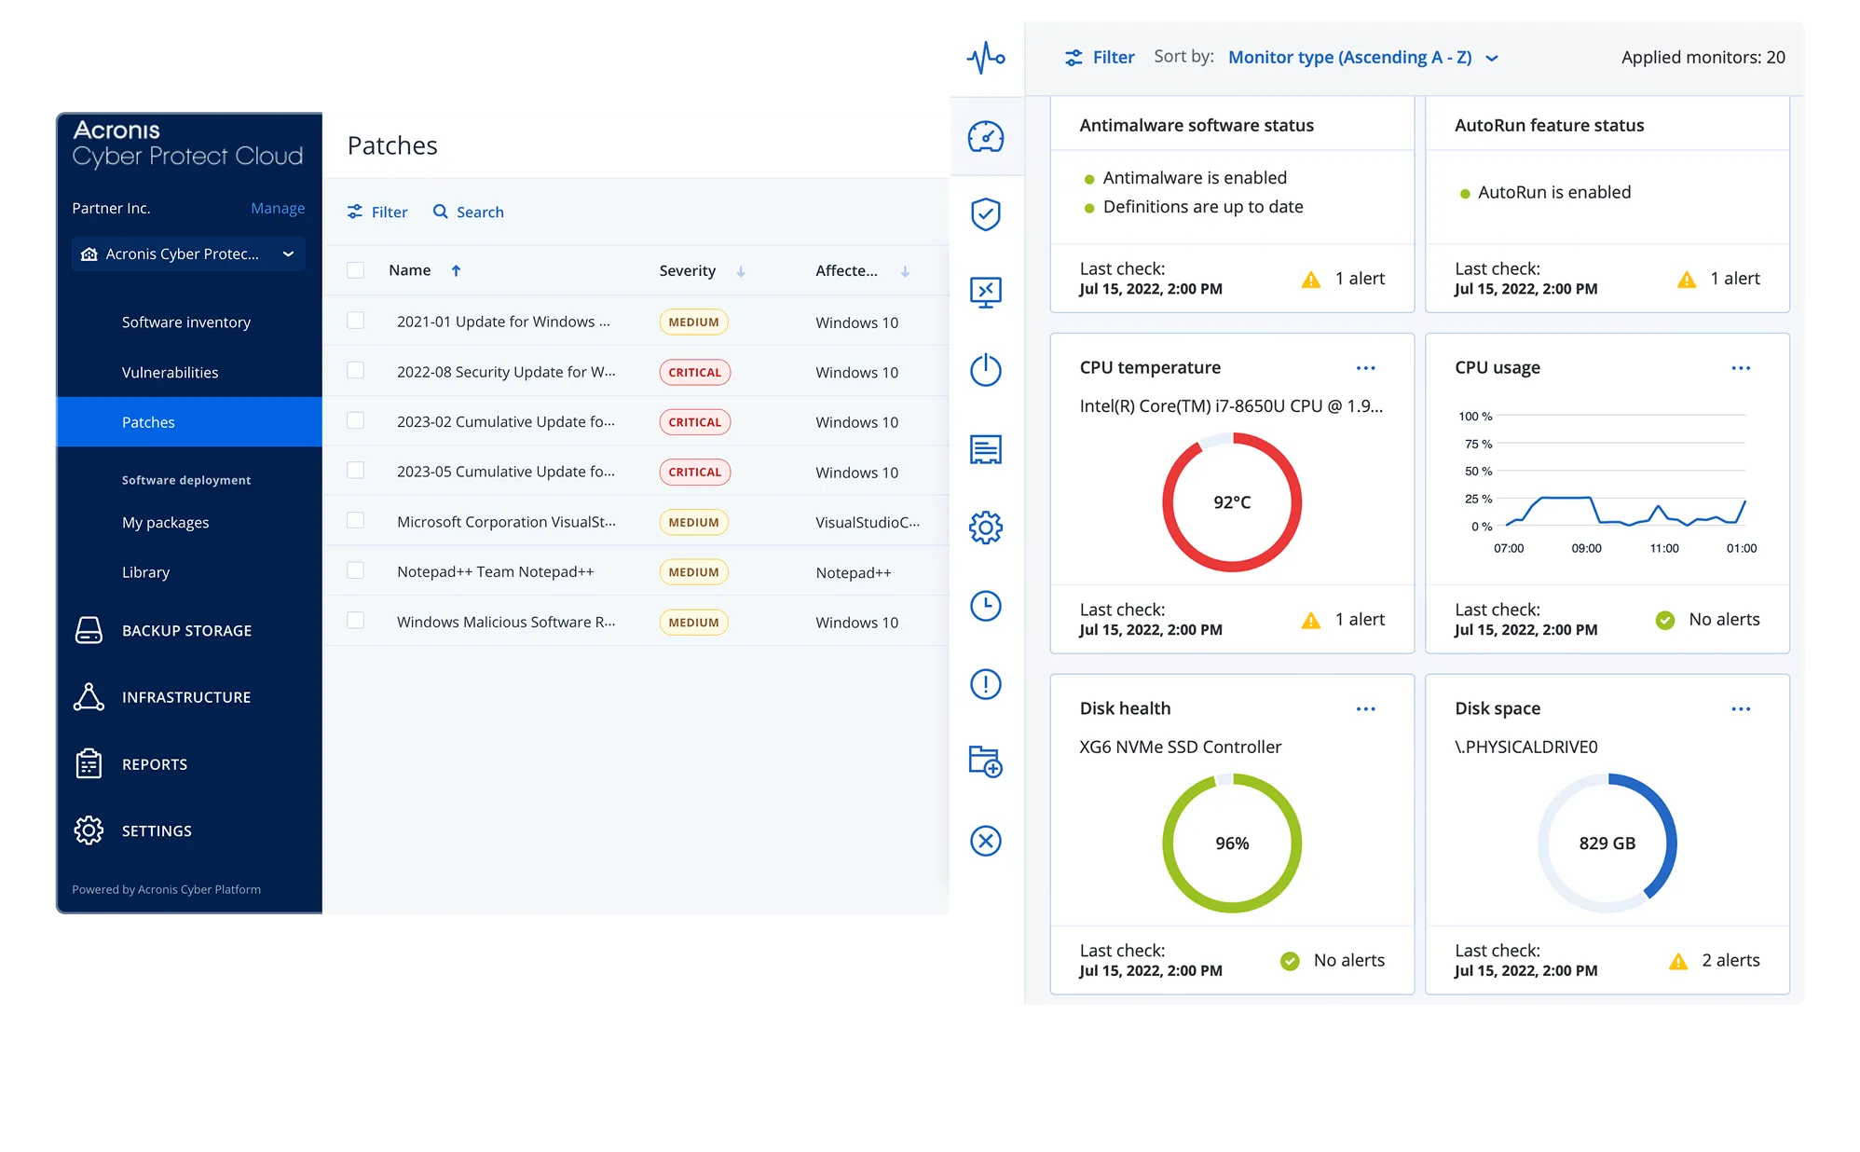1860x1152 pixels.
Task: Click the dashboard gauge icon in sidebar
Action: point(985,137)
